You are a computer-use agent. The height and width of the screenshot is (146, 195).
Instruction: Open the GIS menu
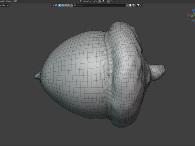(15, 1)
